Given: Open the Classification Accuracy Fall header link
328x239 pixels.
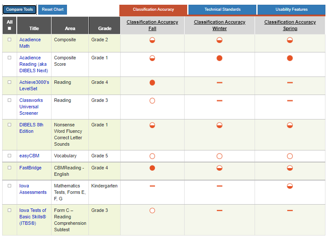Looking at the screenshot, I should point(152,25).
